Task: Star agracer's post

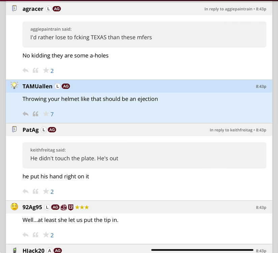Action: pos(46,71)
